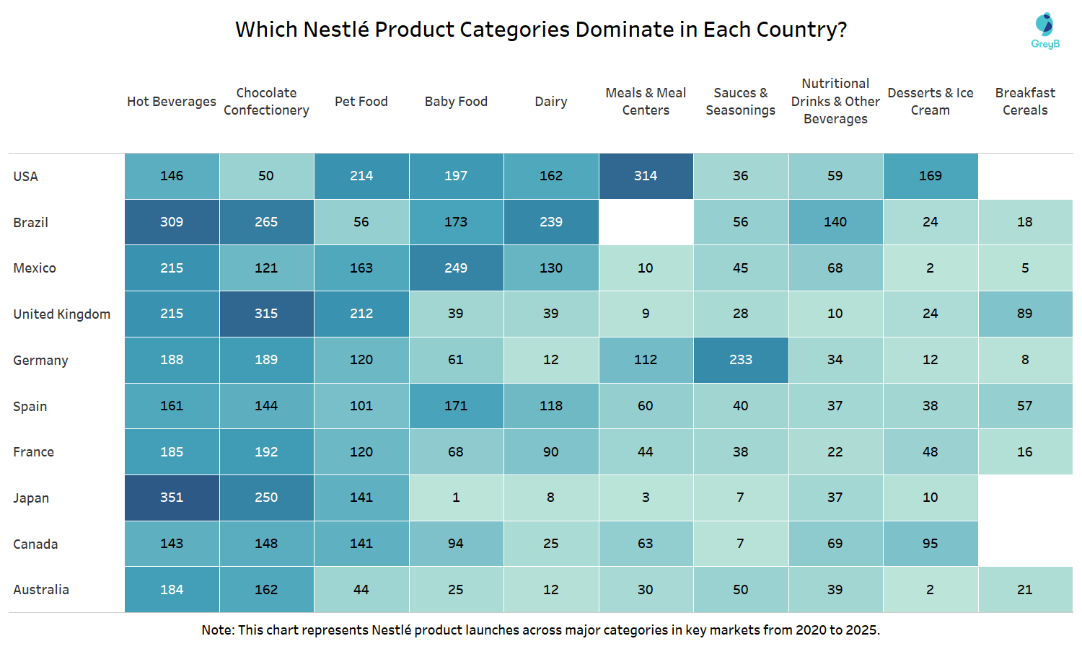Select the Canada Desserts cell 95
1082x649 pixels.
(931, 544)
